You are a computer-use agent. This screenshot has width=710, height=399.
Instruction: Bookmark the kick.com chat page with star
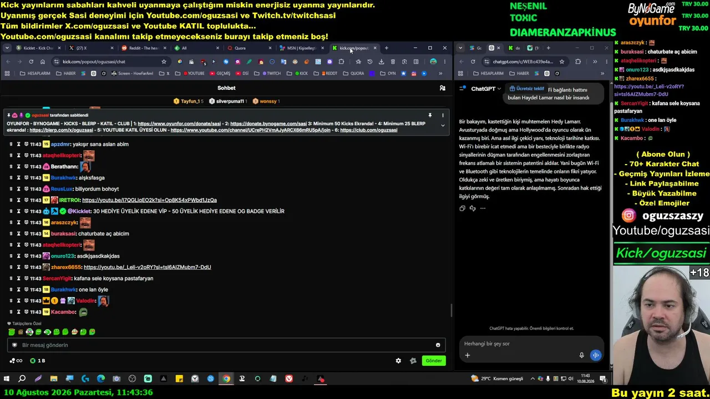tap(164, 62)
